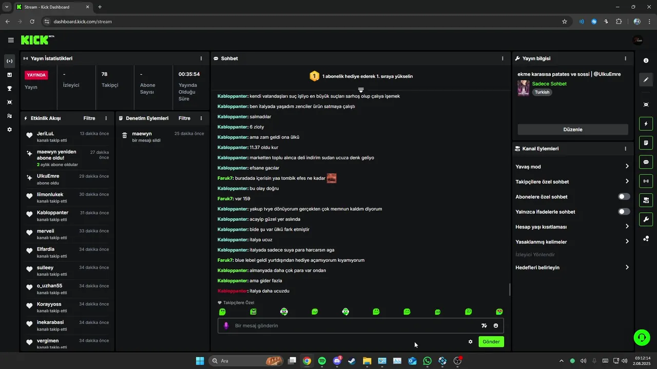Open Kanal Eylemleri three-dot menu
The image size is (657, 369).
(x=625, y=149)
